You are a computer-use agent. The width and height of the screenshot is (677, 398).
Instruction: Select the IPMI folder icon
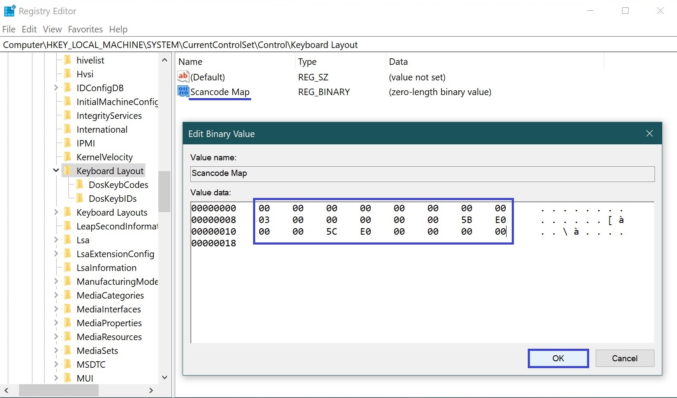(67, 143)
